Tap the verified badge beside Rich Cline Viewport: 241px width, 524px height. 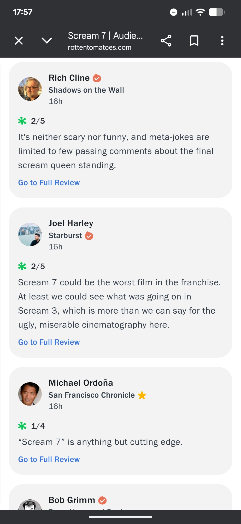point(97,78)
